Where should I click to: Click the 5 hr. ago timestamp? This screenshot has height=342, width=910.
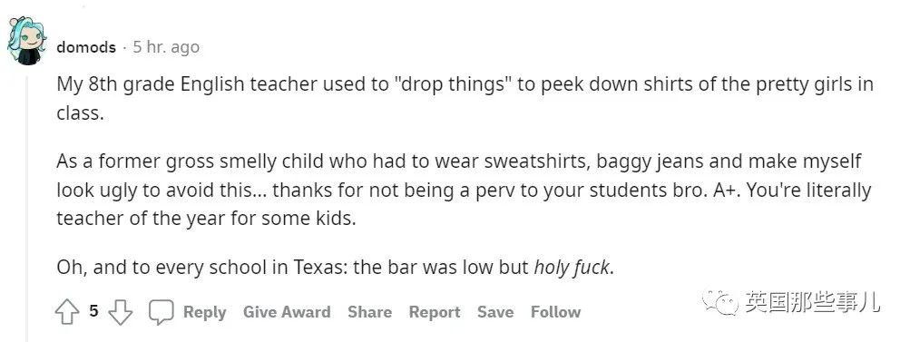click(x=166, y=47)
